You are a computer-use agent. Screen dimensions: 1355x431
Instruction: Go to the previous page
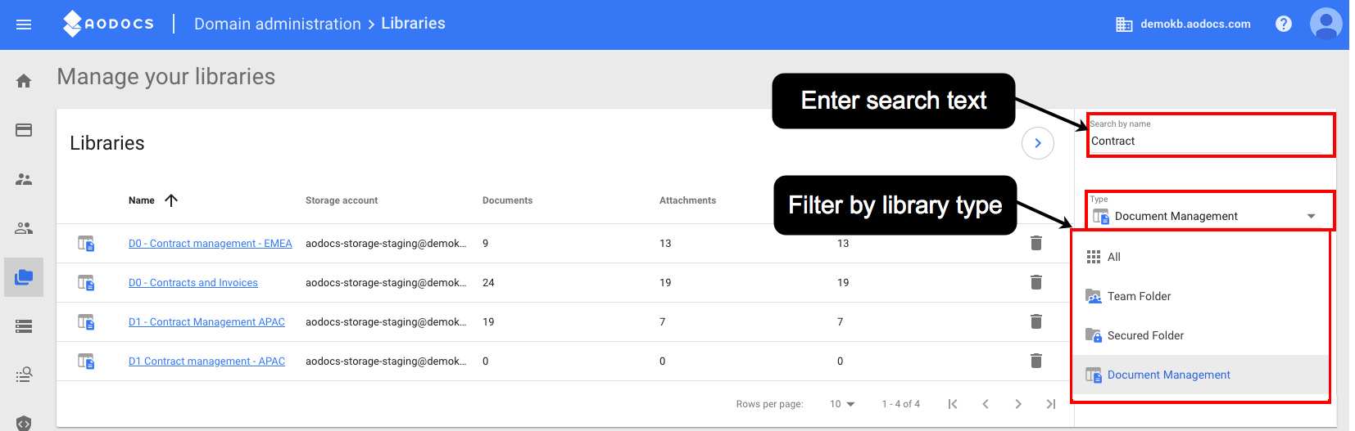[986, 404]
